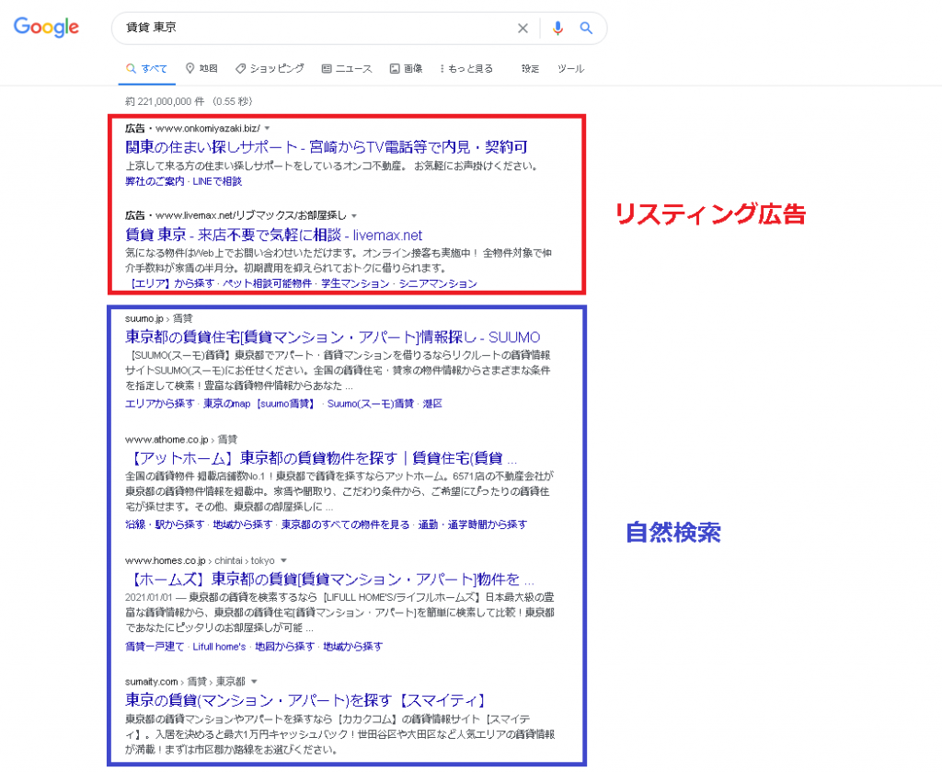
Task: Start voice search with microphone icon
Action: click(x=557, y=29)
